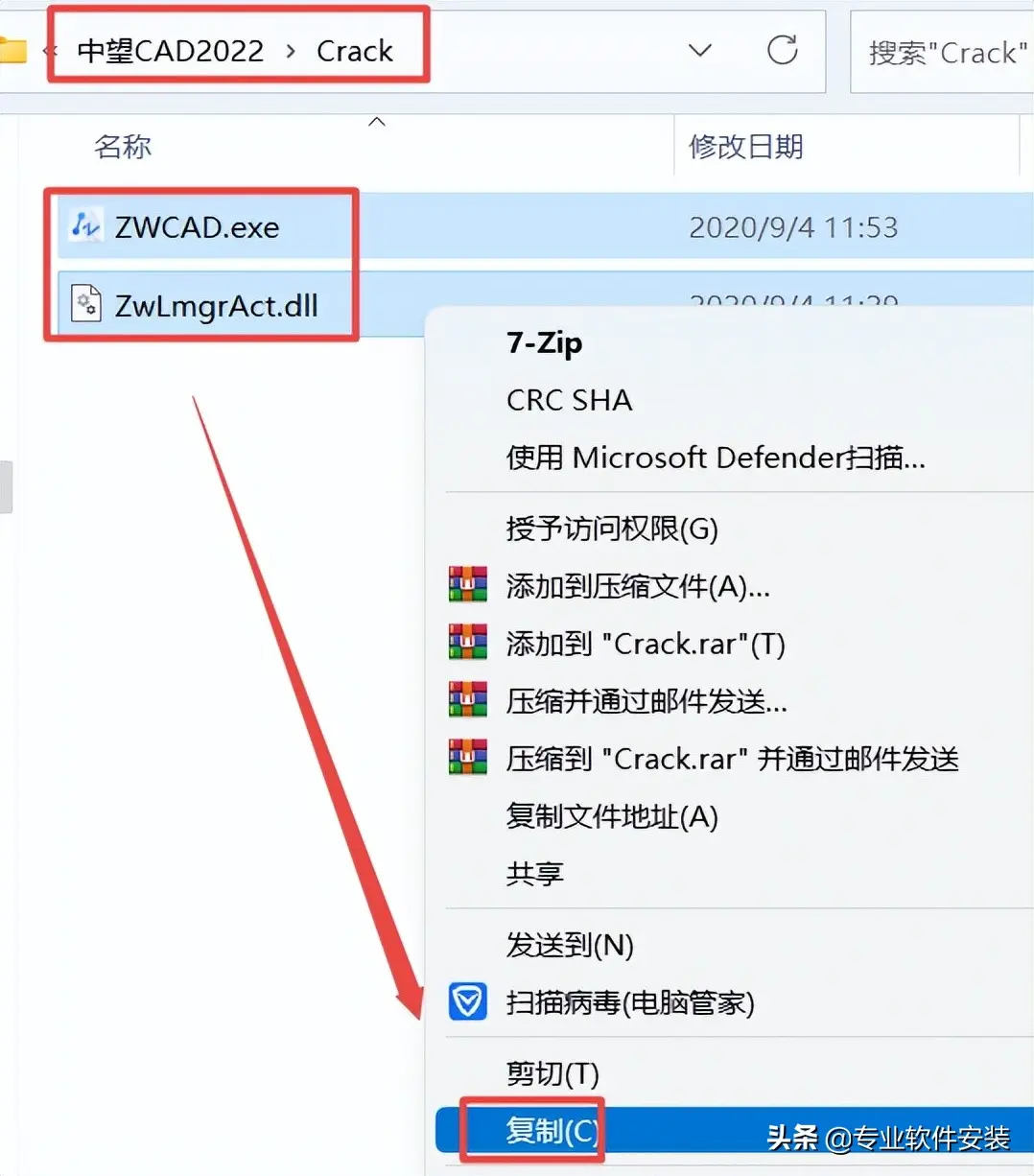Click WinRAR icon beside 添加到压缩文件(A)
This screenshot has width=1034, height=1176.
point(468,585)
